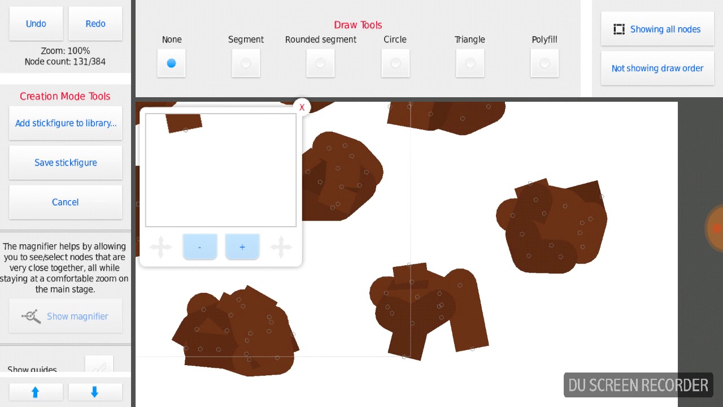
Task: Click the 'Node count: 131/384' text
Action: coord(65,62)
